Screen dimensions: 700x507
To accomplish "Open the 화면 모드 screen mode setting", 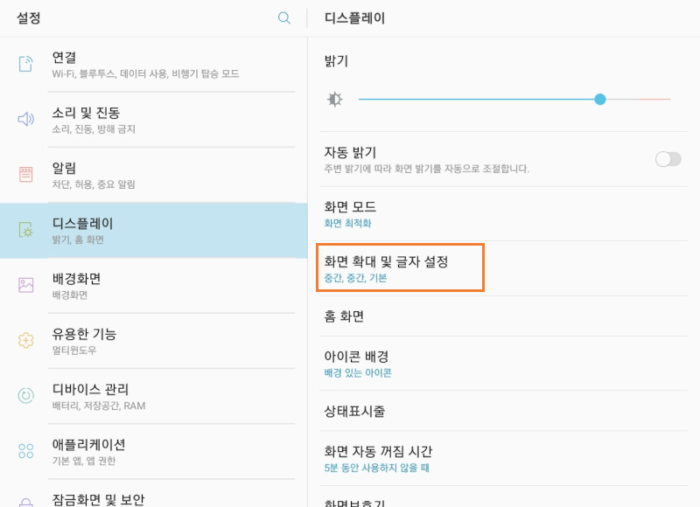I will [437, 212].
